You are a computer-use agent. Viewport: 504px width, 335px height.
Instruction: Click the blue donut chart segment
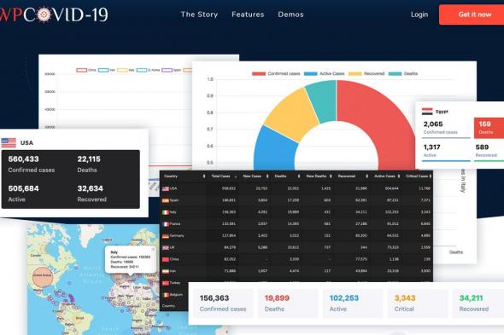(x=275, y=151)
